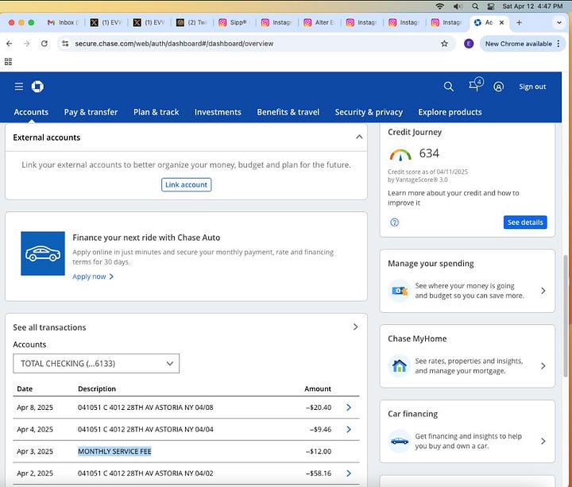Open the Chrome apps grid shortcut
Image resolution: width=572 pixels, height=487 pixels.
(8, 62)
